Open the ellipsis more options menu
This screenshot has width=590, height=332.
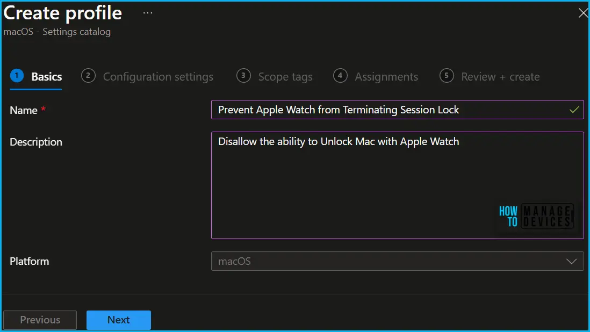(x=148, y=13)
